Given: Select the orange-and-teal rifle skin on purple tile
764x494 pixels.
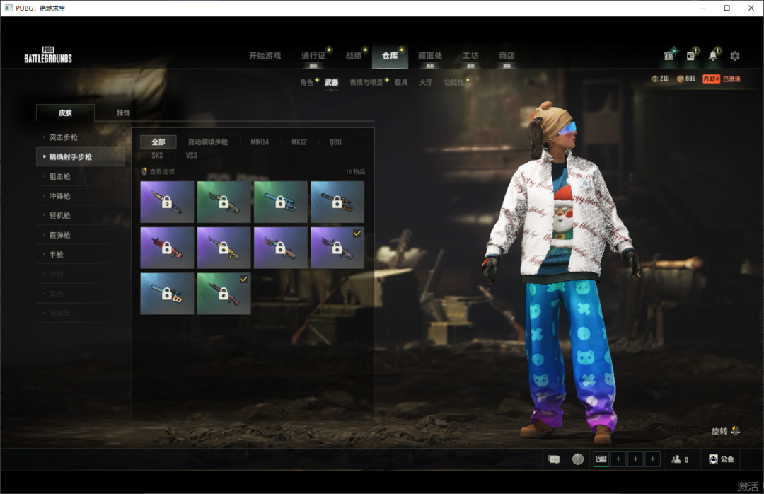Looking at the screenshot, I should pos(281,248).
